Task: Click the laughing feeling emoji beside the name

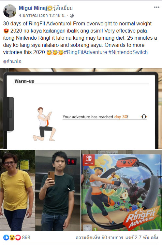Action: coord(50,8)
